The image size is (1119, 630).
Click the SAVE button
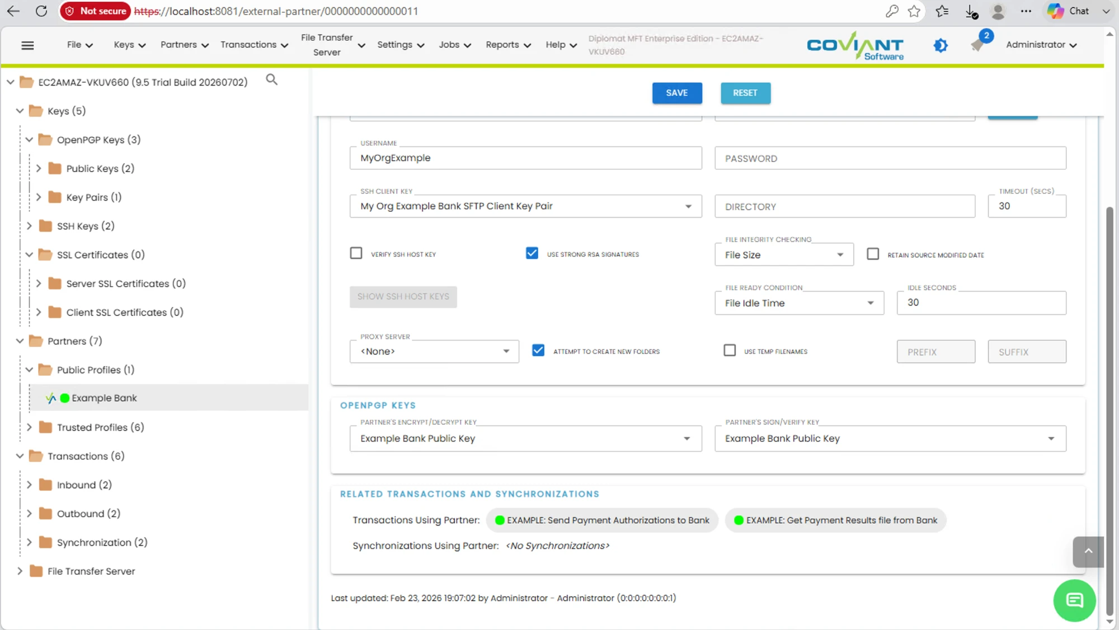677,93
